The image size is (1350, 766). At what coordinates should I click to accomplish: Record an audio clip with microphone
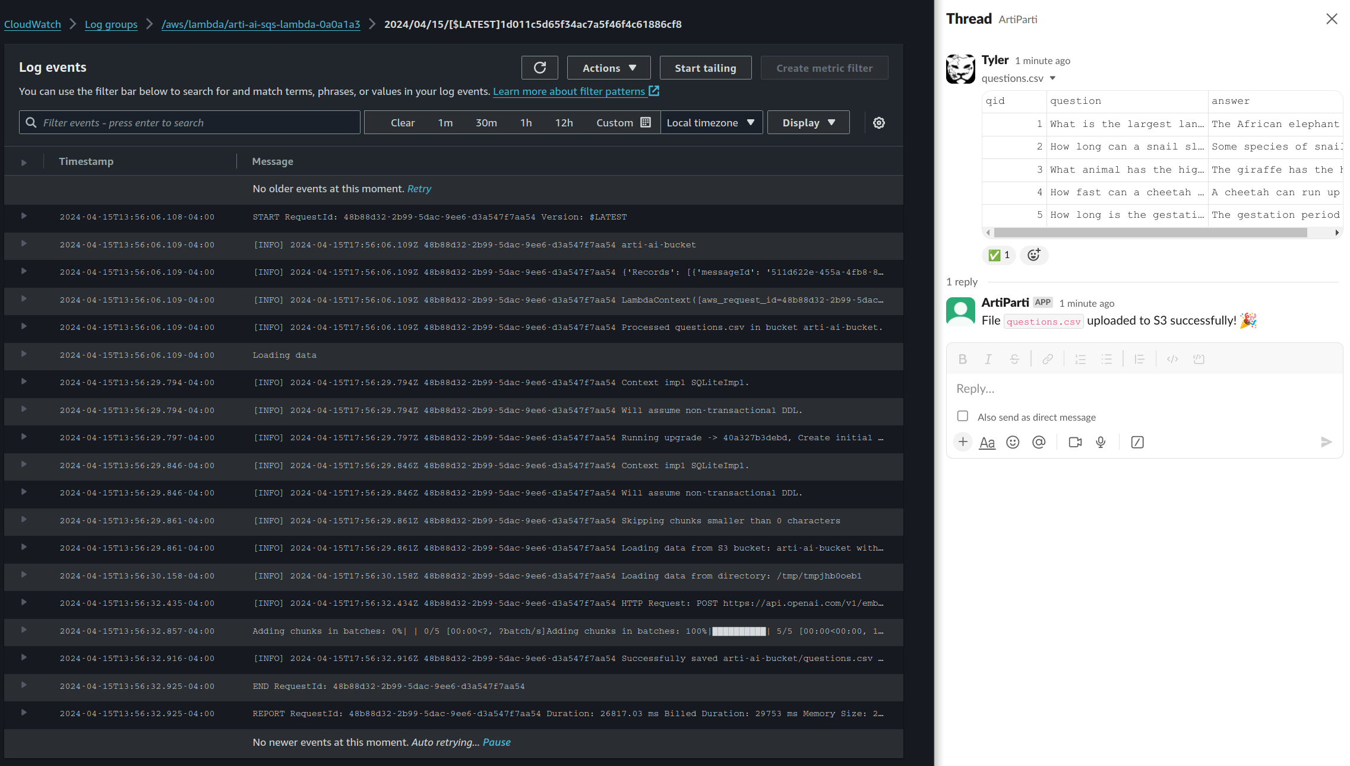tap(1101, 442)
